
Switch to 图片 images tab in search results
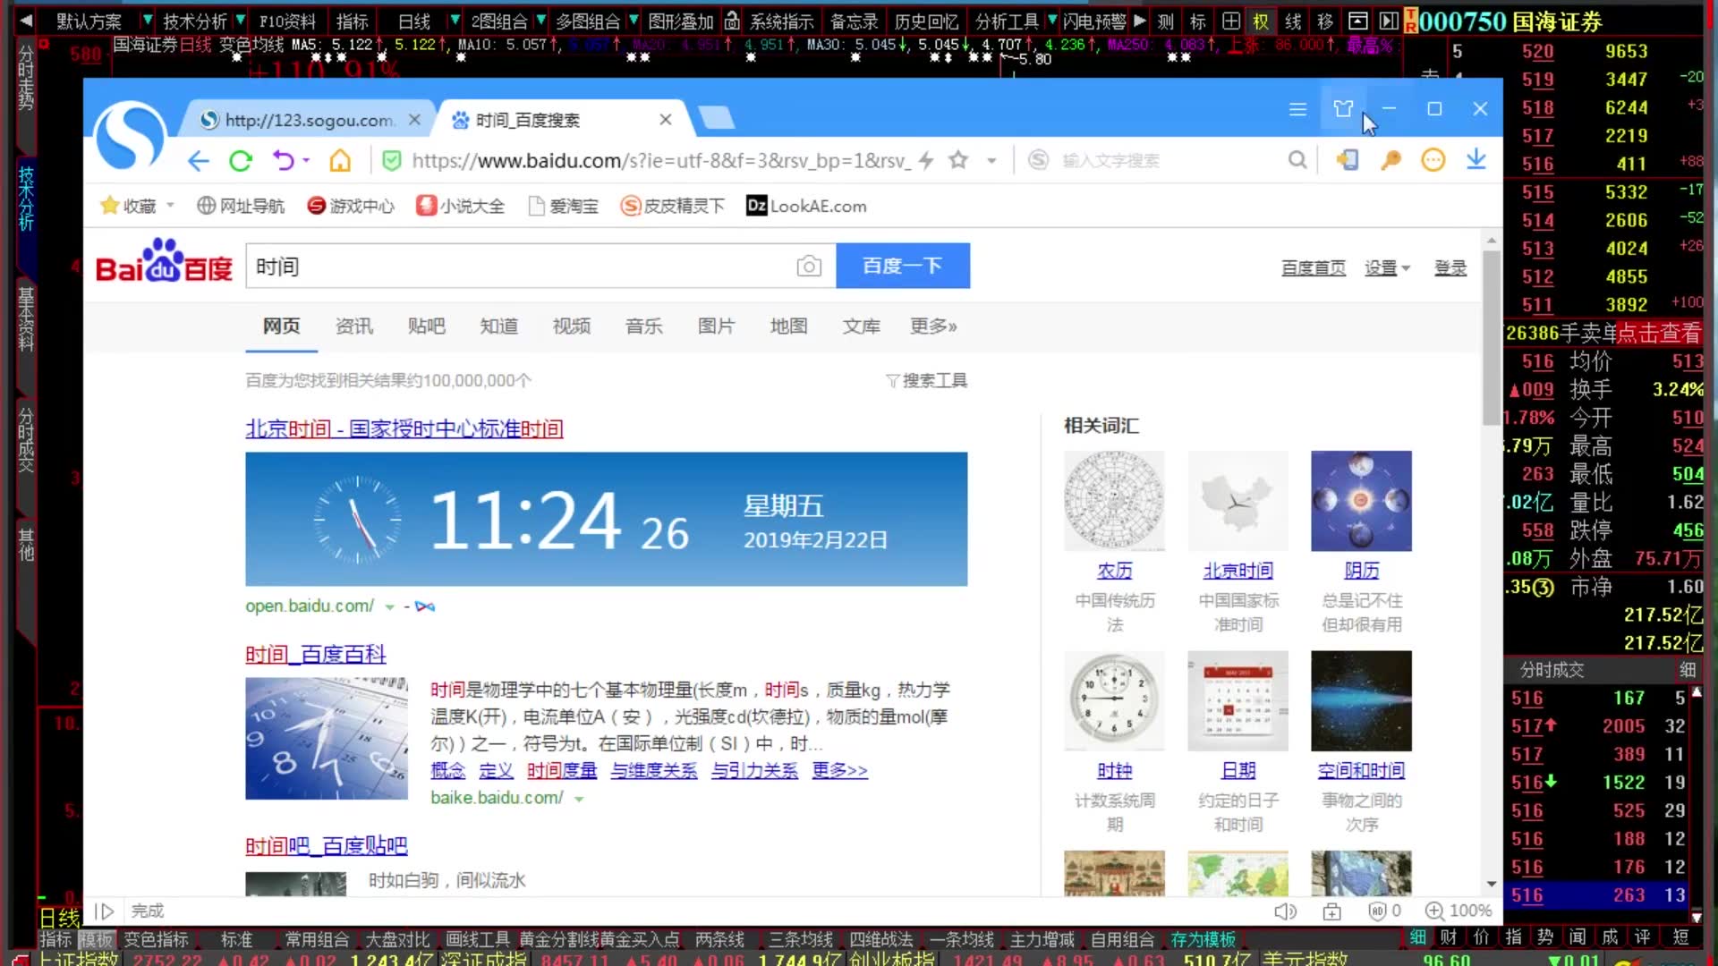coord(716,326)
